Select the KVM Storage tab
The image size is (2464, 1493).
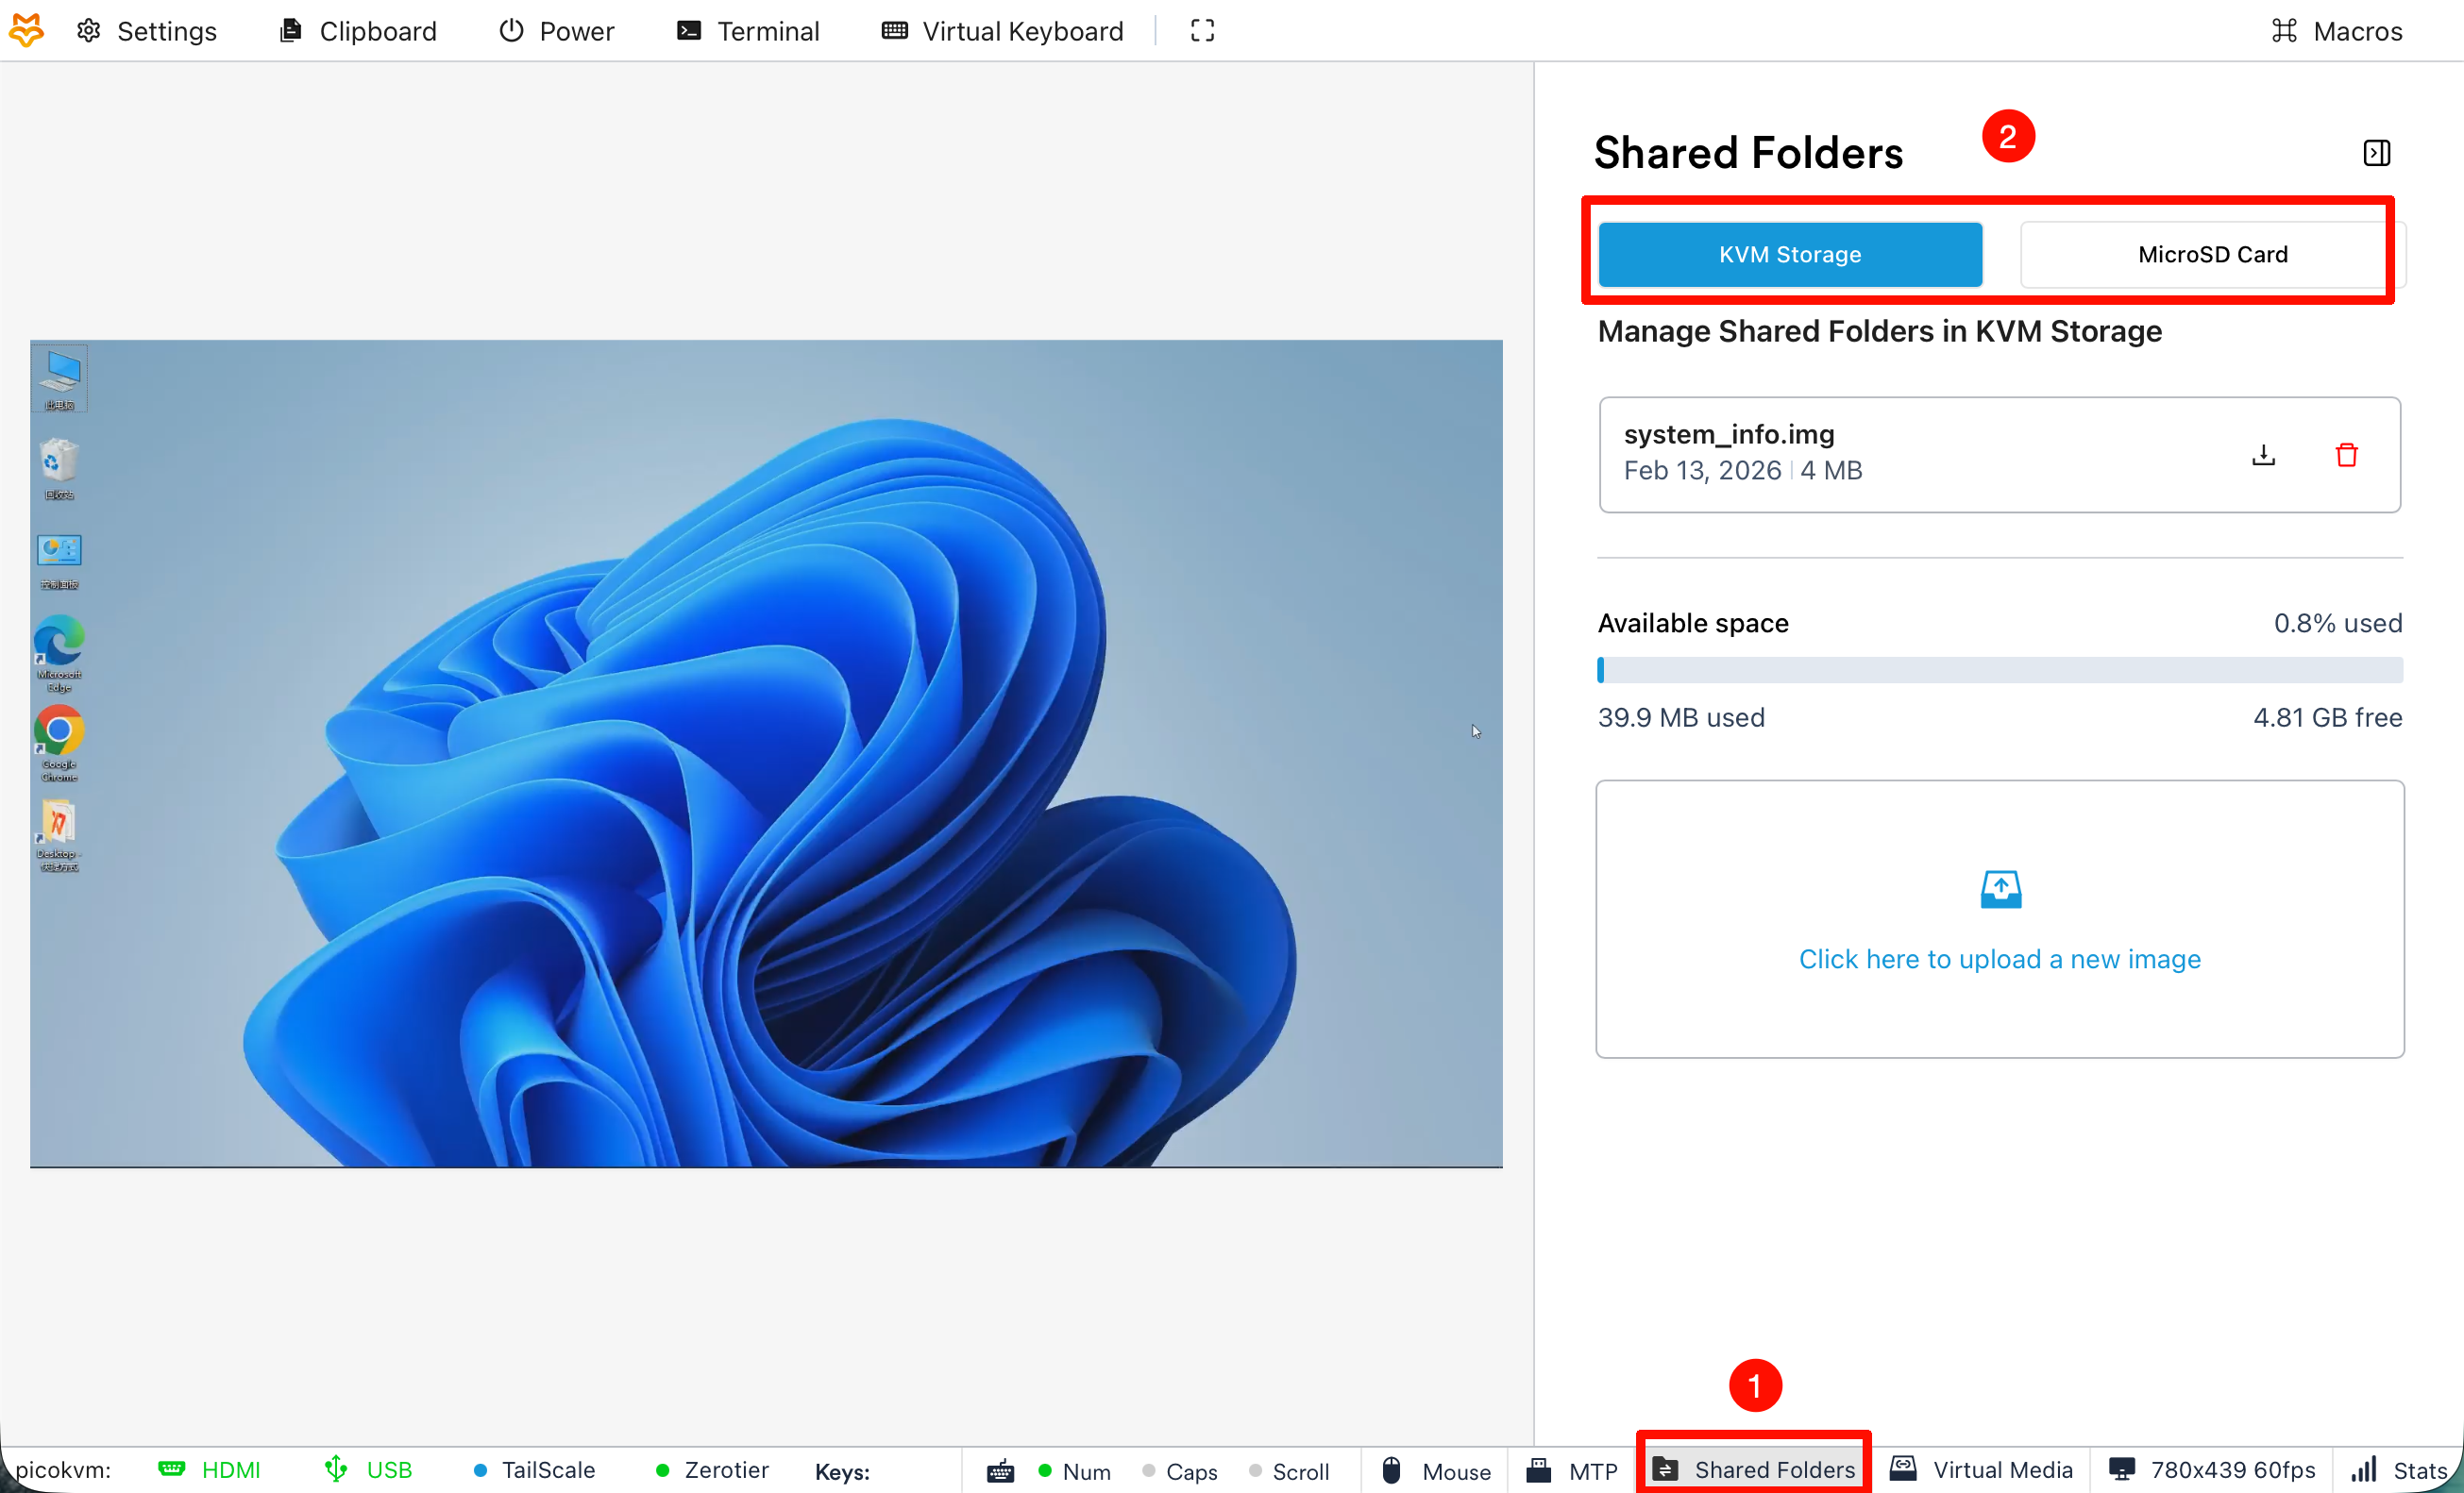[1789, 255]
